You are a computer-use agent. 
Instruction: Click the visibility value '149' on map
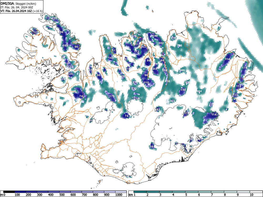coord(155,36)
